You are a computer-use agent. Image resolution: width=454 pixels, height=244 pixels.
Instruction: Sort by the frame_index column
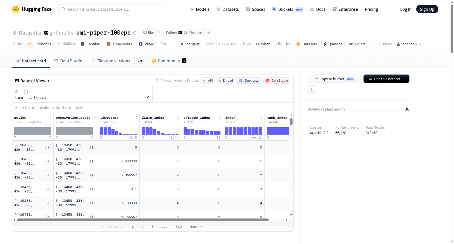[178, 118]
